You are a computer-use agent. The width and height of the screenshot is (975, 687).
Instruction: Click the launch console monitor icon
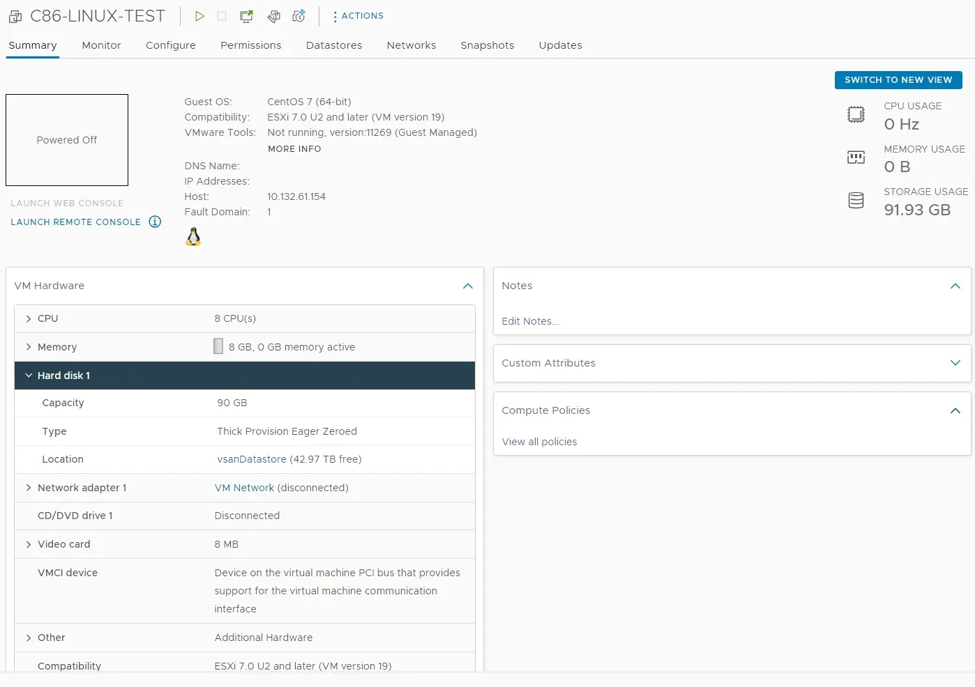246,16
